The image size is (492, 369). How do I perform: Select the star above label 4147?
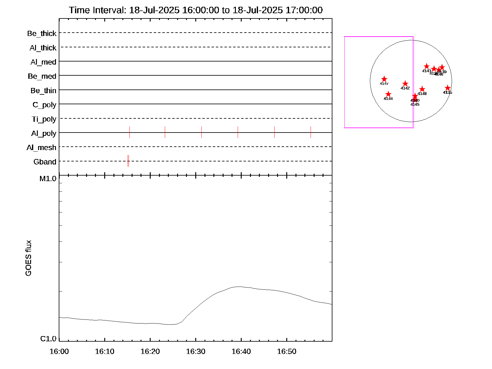click(x=384, y=79)
